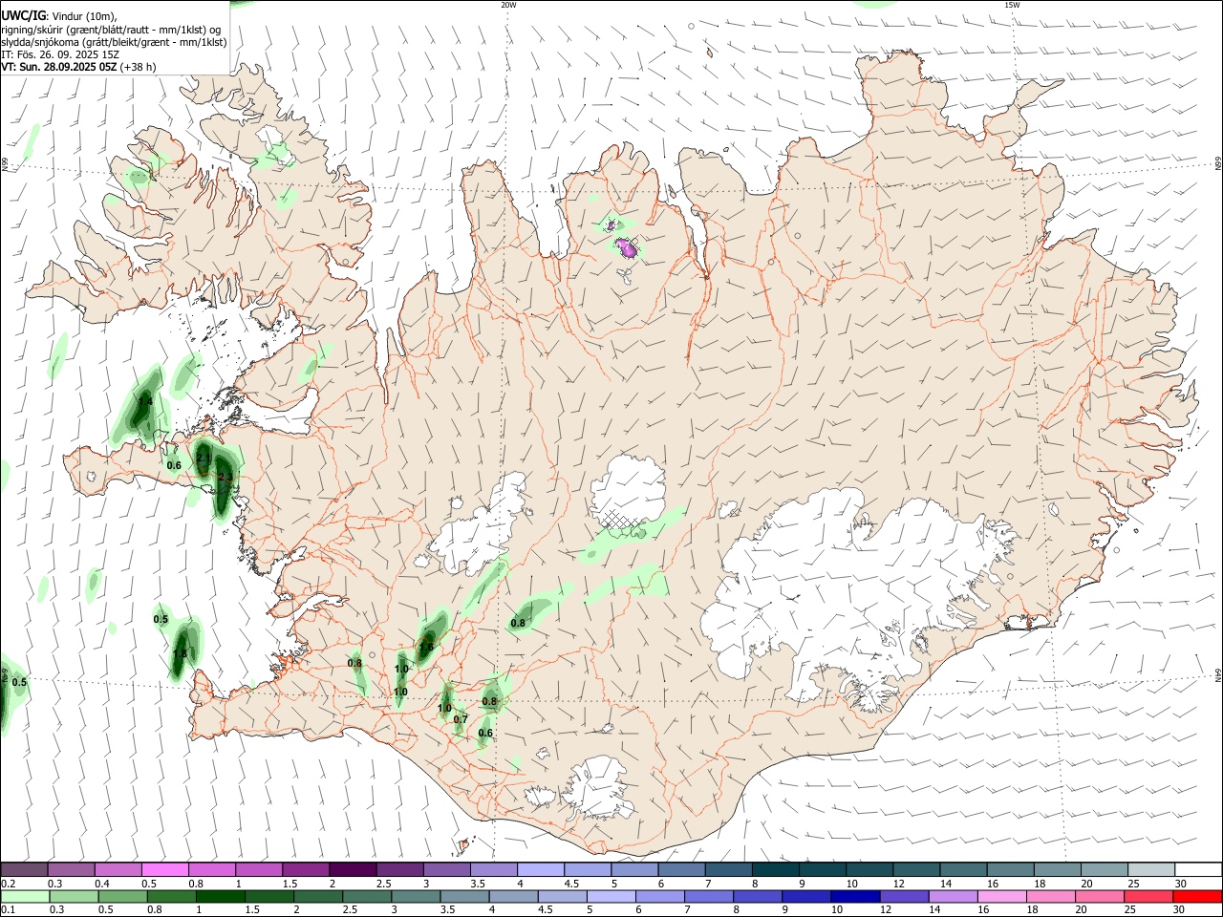Click the UWC/IG title label
The image size is (1223, 917).
click(23, 16)
